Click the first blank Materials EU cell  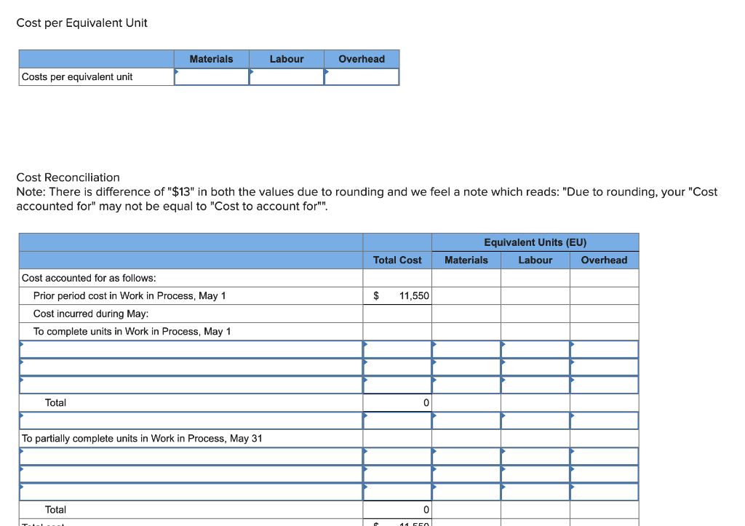pos(466,348)
